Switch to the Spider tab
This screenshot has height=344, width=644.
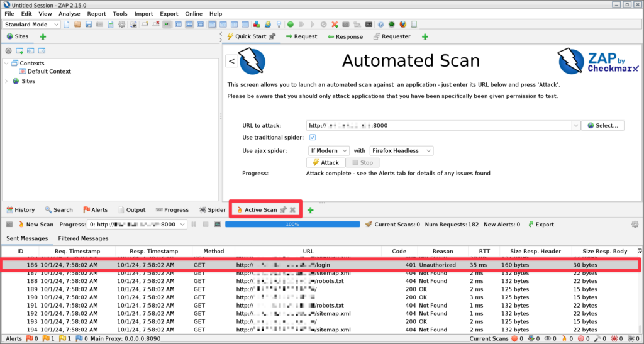coord(213,210)
